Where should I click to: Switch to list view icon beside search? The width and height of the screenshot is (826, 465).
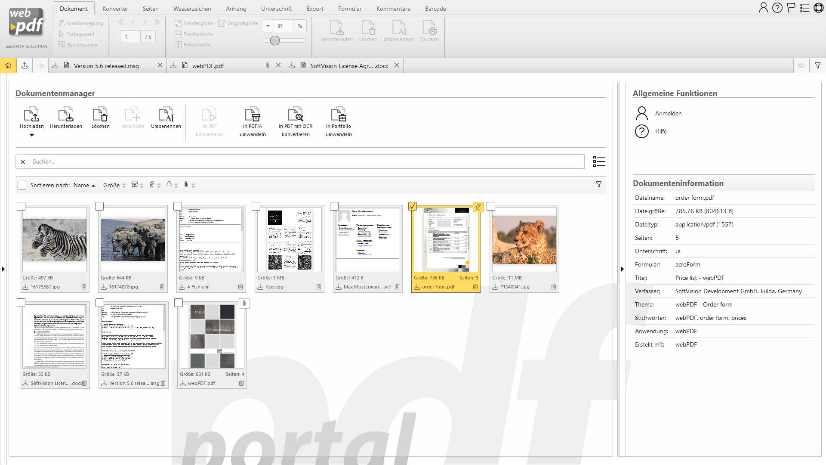point(599,161)
